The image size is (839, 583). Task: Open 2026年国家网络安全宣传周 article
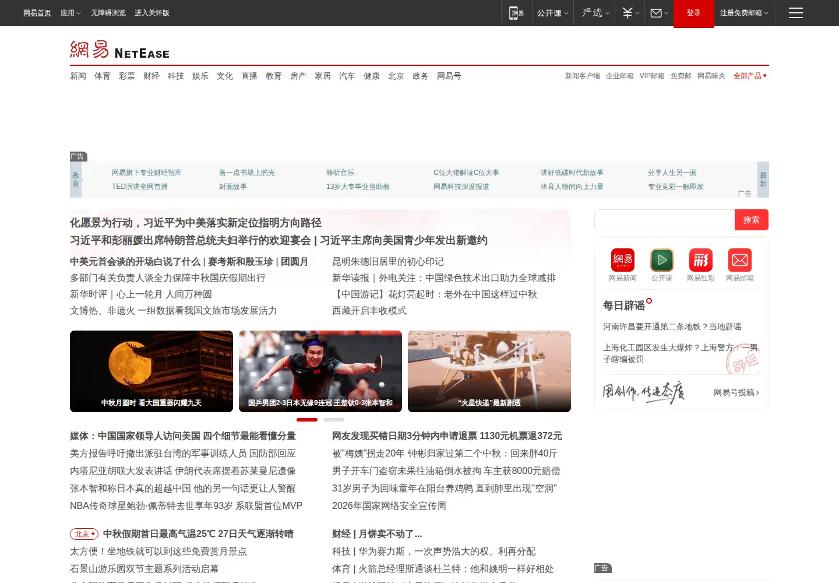tap(389, 506)
